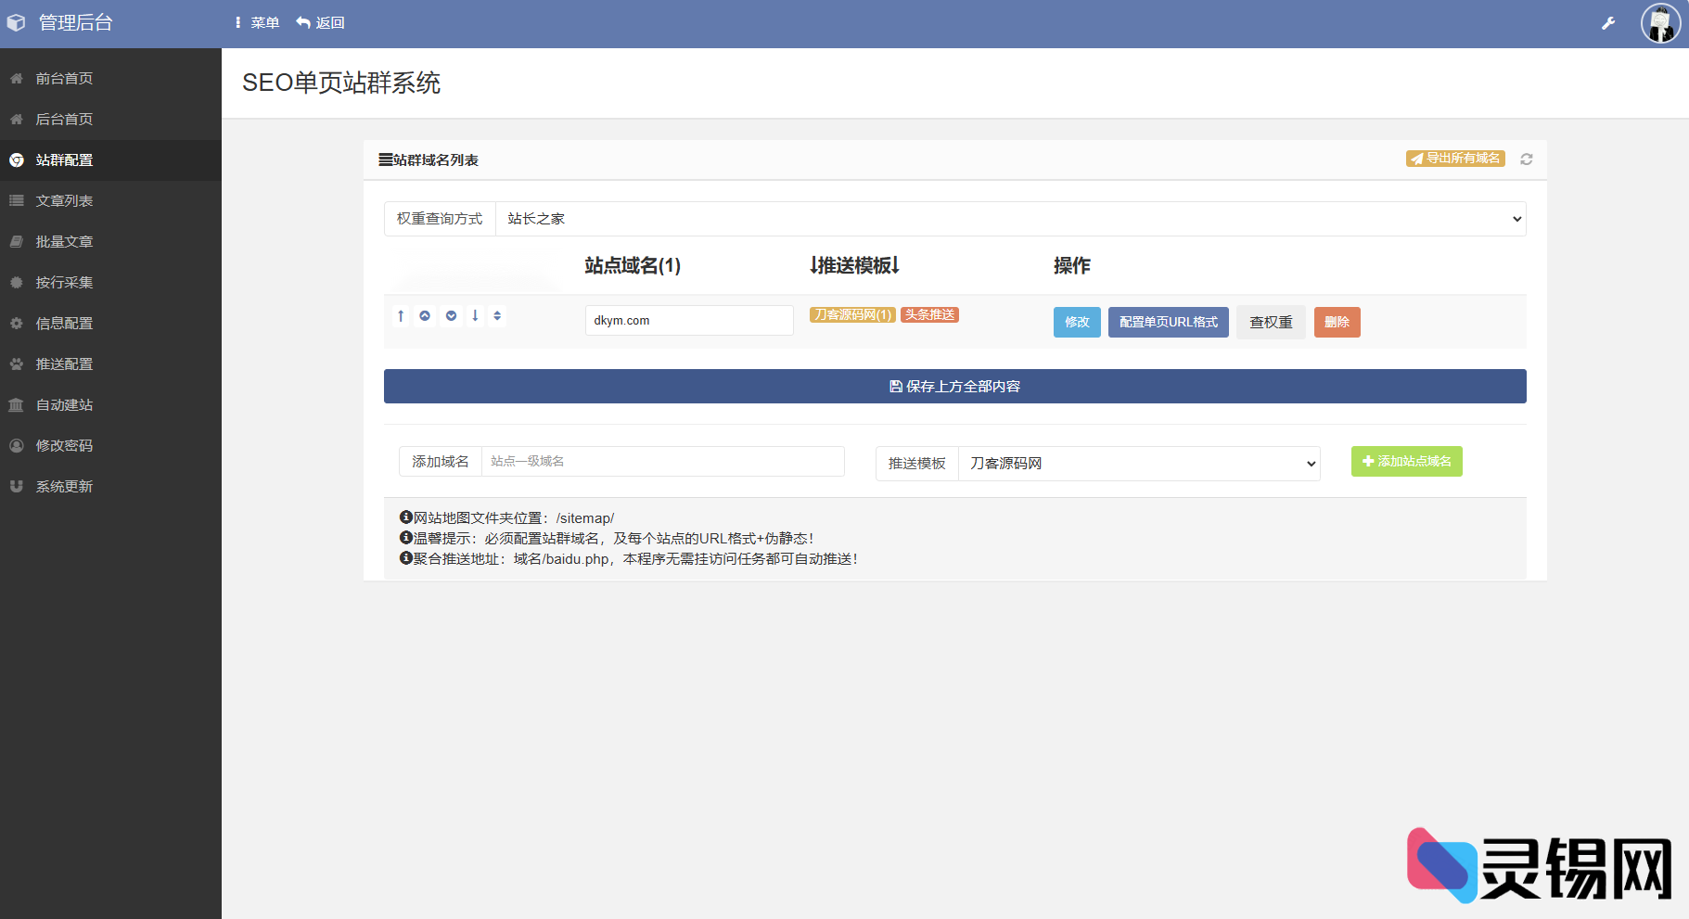This screenshot has height=919, width=1689.
Task: Click the green 添加站点域名 button
Action: click(1407, 461)
